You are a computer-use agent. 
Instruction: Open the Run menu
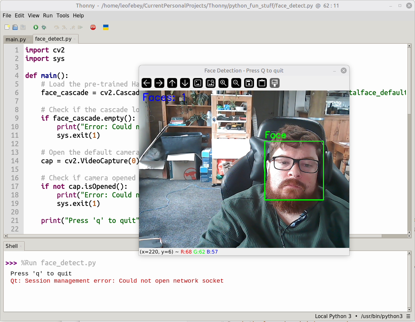[48, 15]
